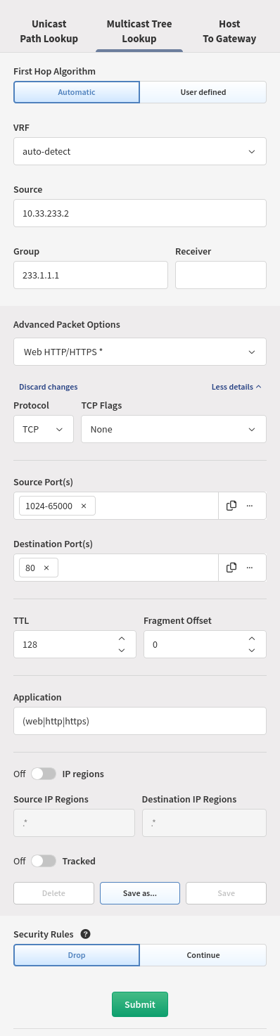Expand the Advanced Packet Options dropdown
The width and height of the screenshot is (280, 1036).
point(140,352)
